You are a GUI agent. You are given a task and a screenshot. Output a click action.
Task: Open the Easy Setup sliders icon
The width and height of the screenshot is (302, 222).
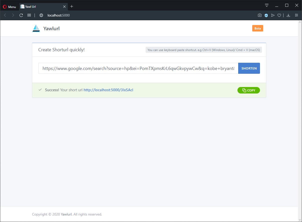pyautogui.click(x=296, y=15)
